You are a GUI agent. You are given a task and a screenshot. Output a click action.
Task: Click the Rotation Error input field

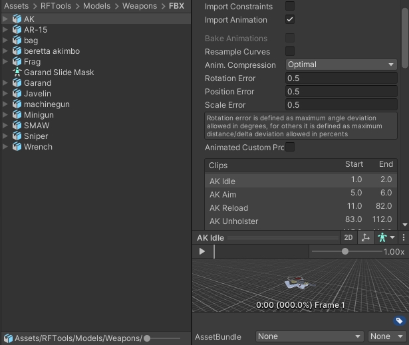tap(341, 78)
